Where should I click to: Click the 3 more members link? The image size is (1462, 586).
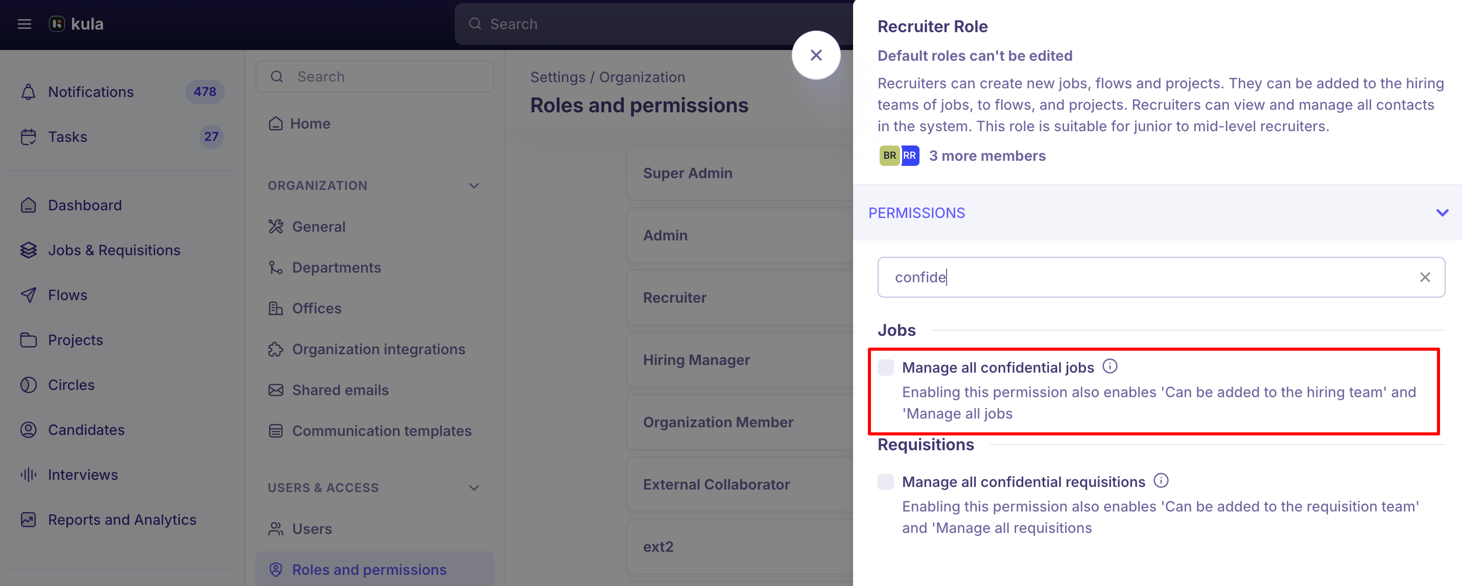pyautogui.click(x=987, y=156)
